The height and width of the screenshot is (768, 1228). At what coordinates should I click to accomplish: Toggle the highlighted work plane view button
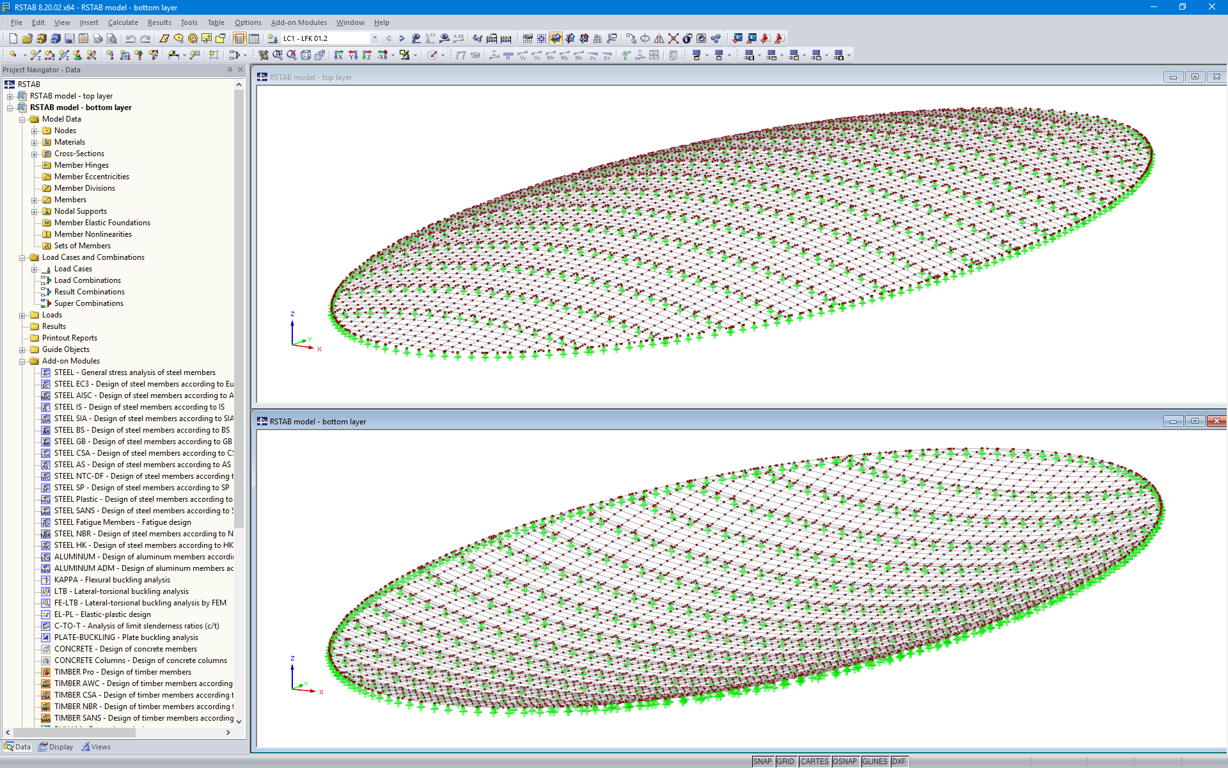pos(556,38)
